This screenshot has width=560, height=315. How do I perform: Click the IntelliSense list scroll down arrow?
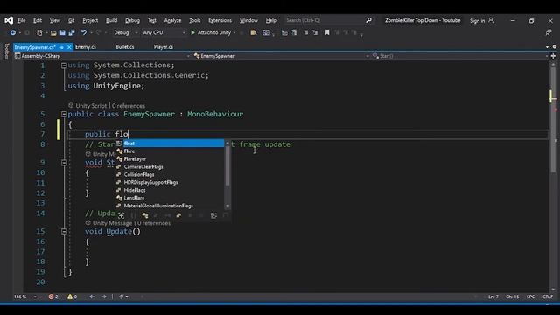pyautogui.click(x=227, y=206)
